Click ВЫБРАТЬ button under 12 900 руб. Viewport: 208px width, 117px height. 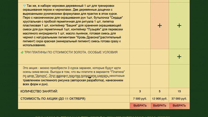coord(160,106)
